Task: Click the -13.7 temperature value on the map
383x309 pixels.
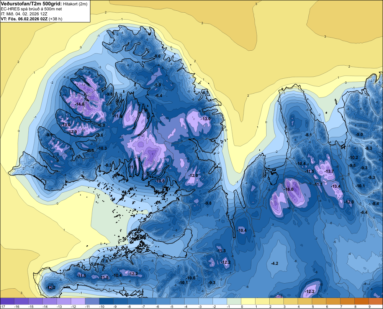Action: pos(329,172)
